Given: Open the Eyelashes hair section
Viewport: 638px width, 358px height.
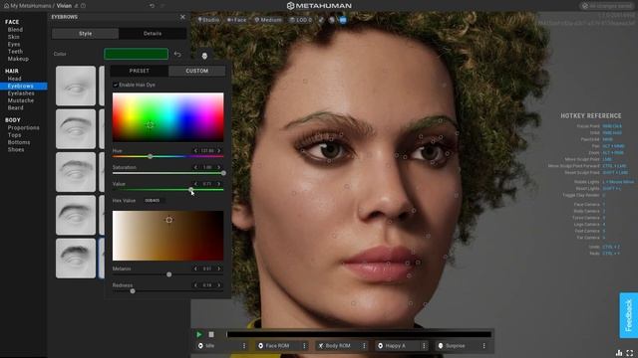Looking at the screenshot, I should [x=21, y=93].
